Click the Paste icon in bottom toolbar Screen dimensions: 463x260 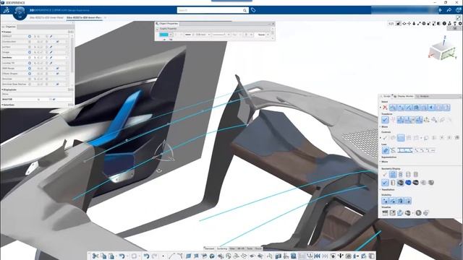point(111,256)
